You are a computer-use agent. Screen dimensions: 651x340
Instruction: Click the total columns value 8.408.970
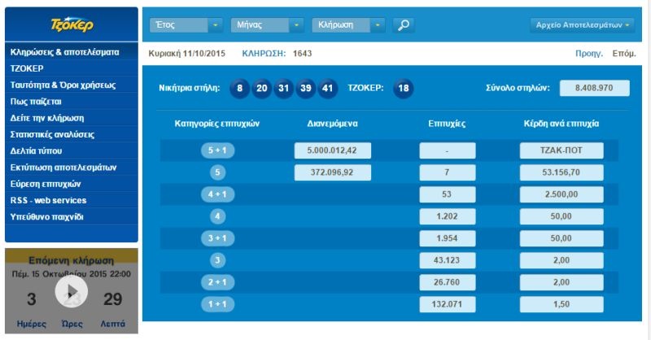click(594, 88)
